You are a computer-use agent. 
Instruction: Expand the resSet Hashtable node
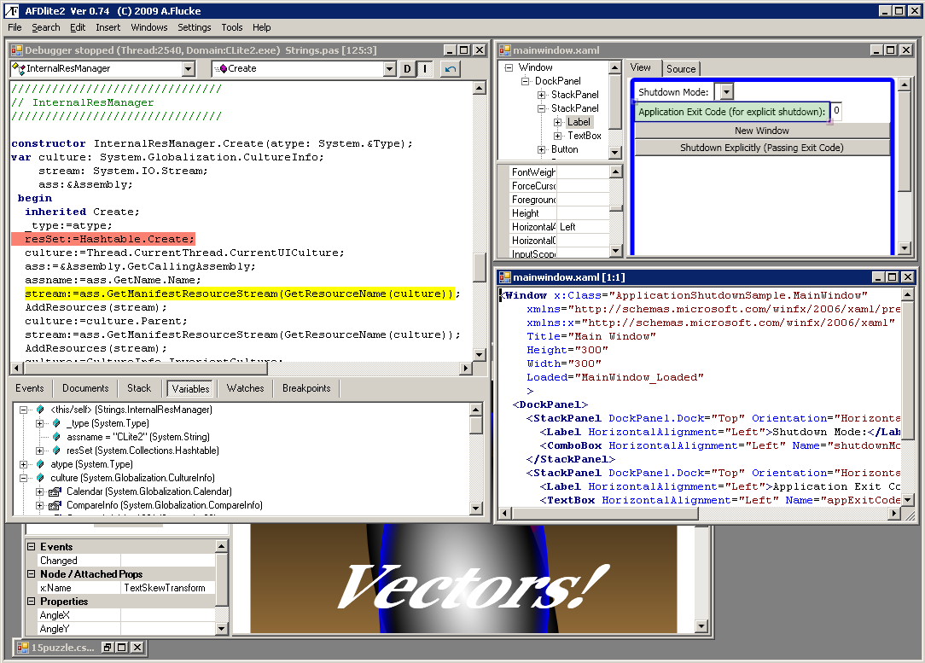pos(39,451)
